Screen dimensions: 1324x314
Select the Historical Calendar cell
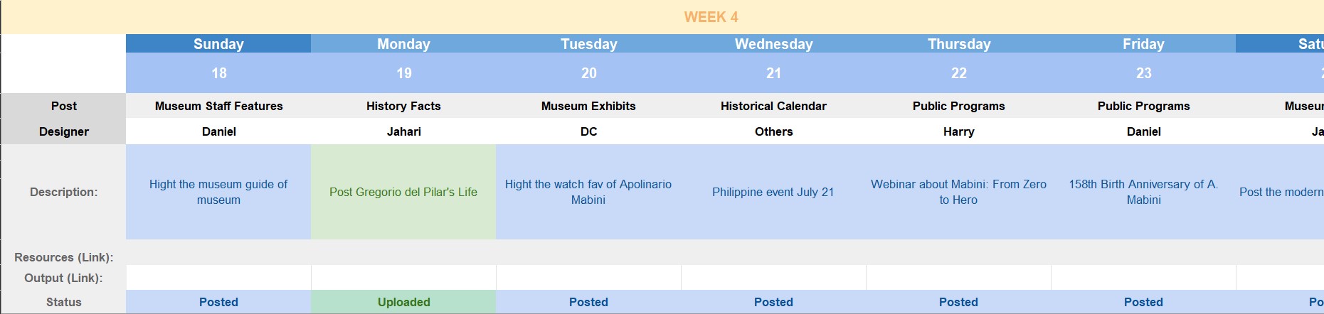[x=773, y=106]
